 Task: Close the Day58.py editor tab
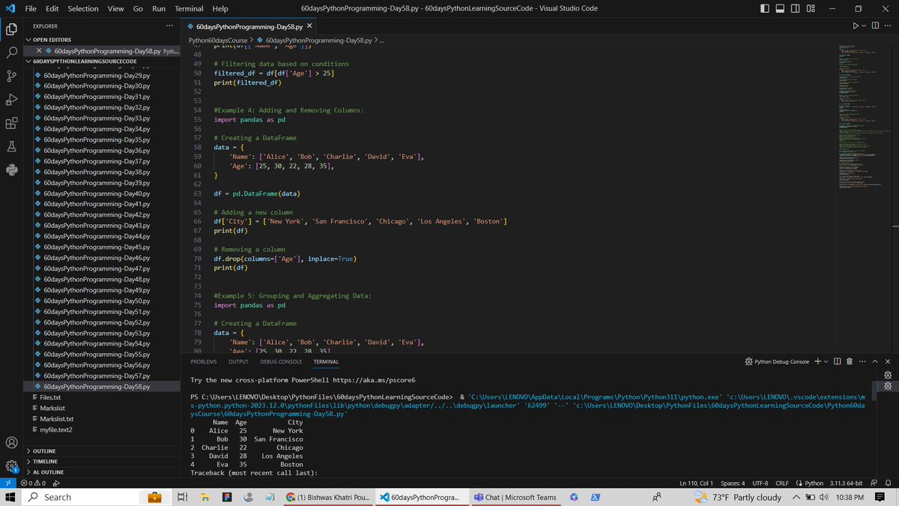(309, 26)
